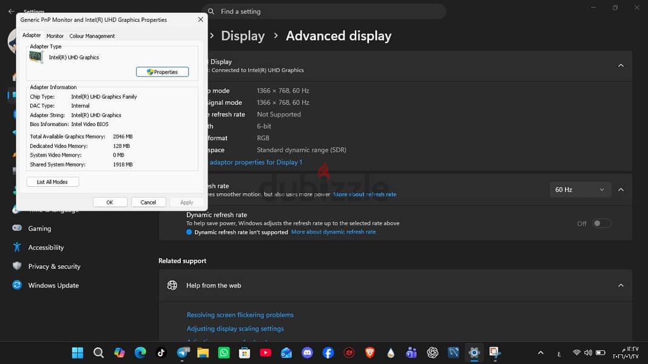Open the 60 Hz refresh rate dropdown
This screenshot has width=648, height=364.
(580, 190)
